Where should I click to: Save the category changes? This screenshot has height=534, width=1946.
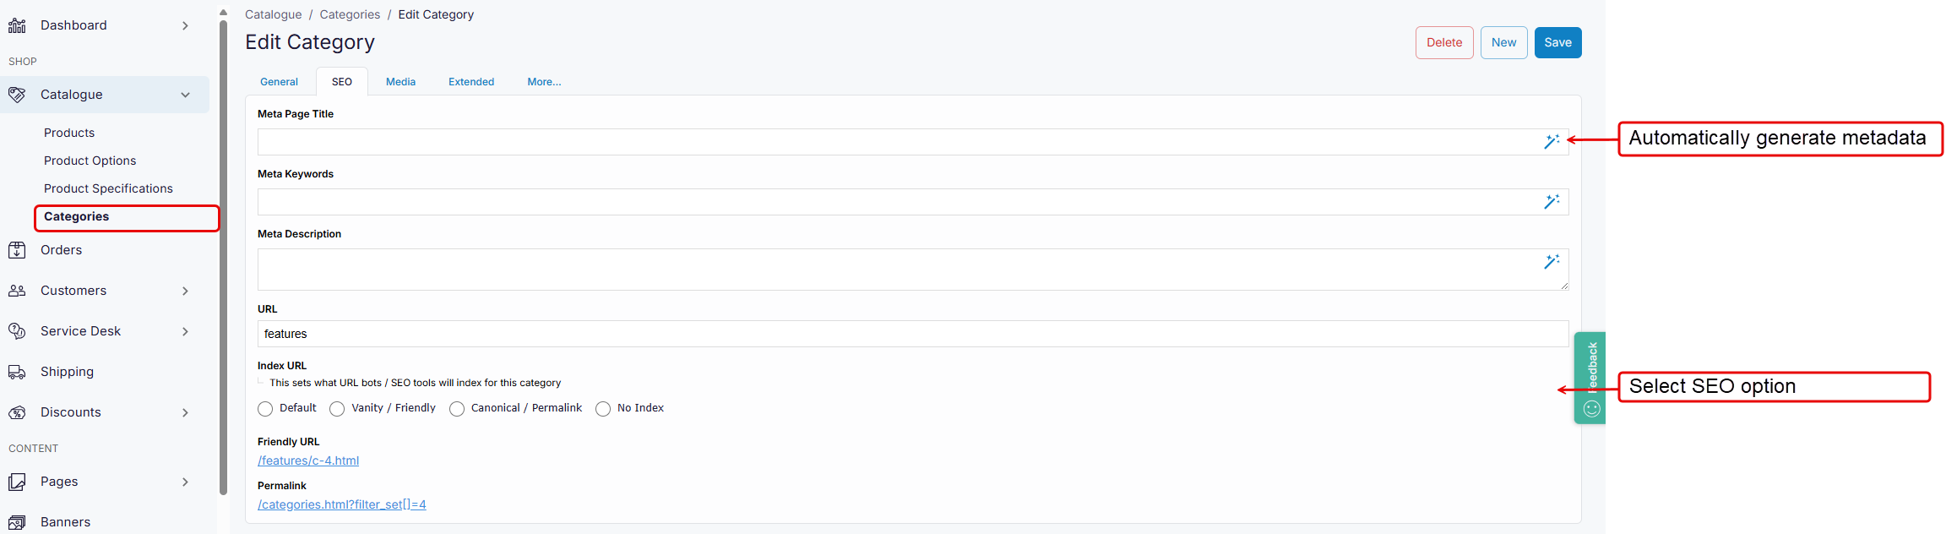[1557, 42]
